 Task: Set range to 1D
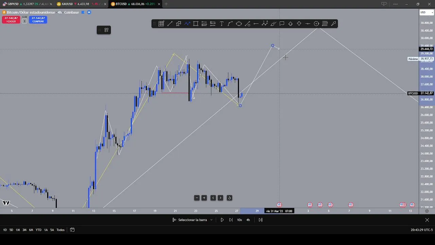coord(5,230)
